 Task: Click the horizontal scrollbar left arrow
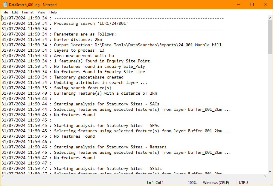[x=3, y=176]
